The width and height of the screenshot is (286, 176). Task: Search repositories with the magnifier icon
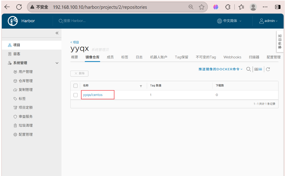(249, 69)
